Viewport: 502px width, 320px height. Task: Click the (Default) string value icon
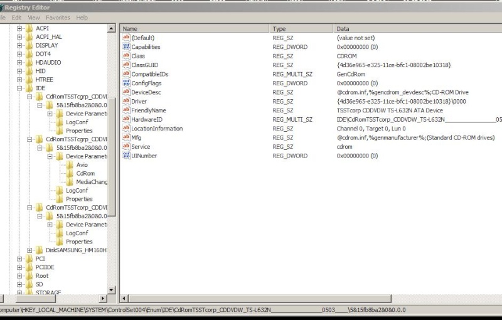126,38
